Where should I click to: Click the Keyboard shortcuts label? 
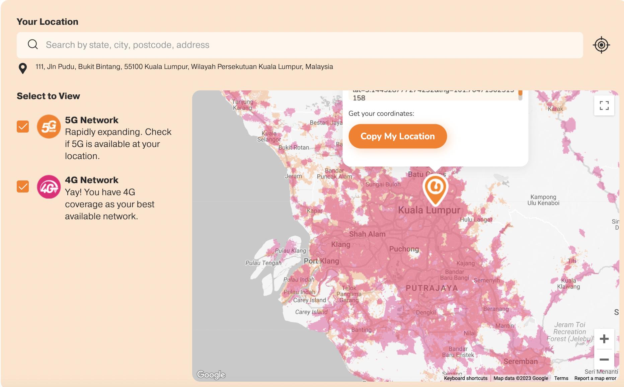point(465,378)
